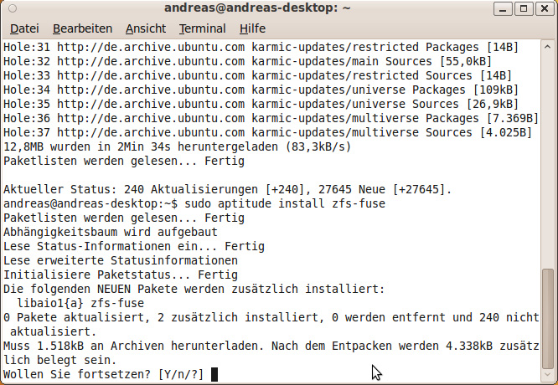Screen dimensions: 558x385
Task: Click the Hole:37 multiverse Sources URL
Action: (x=151, y=132)
